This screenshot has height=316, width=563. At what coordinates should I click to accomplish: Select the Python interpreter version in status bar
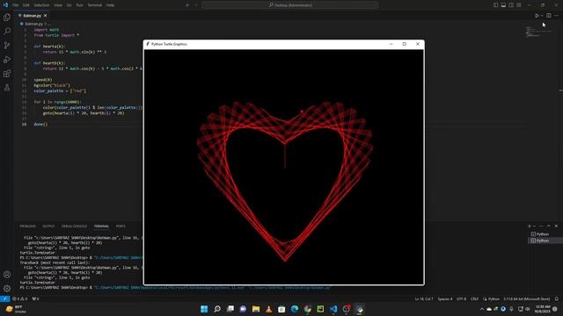[x=526, y=298]
